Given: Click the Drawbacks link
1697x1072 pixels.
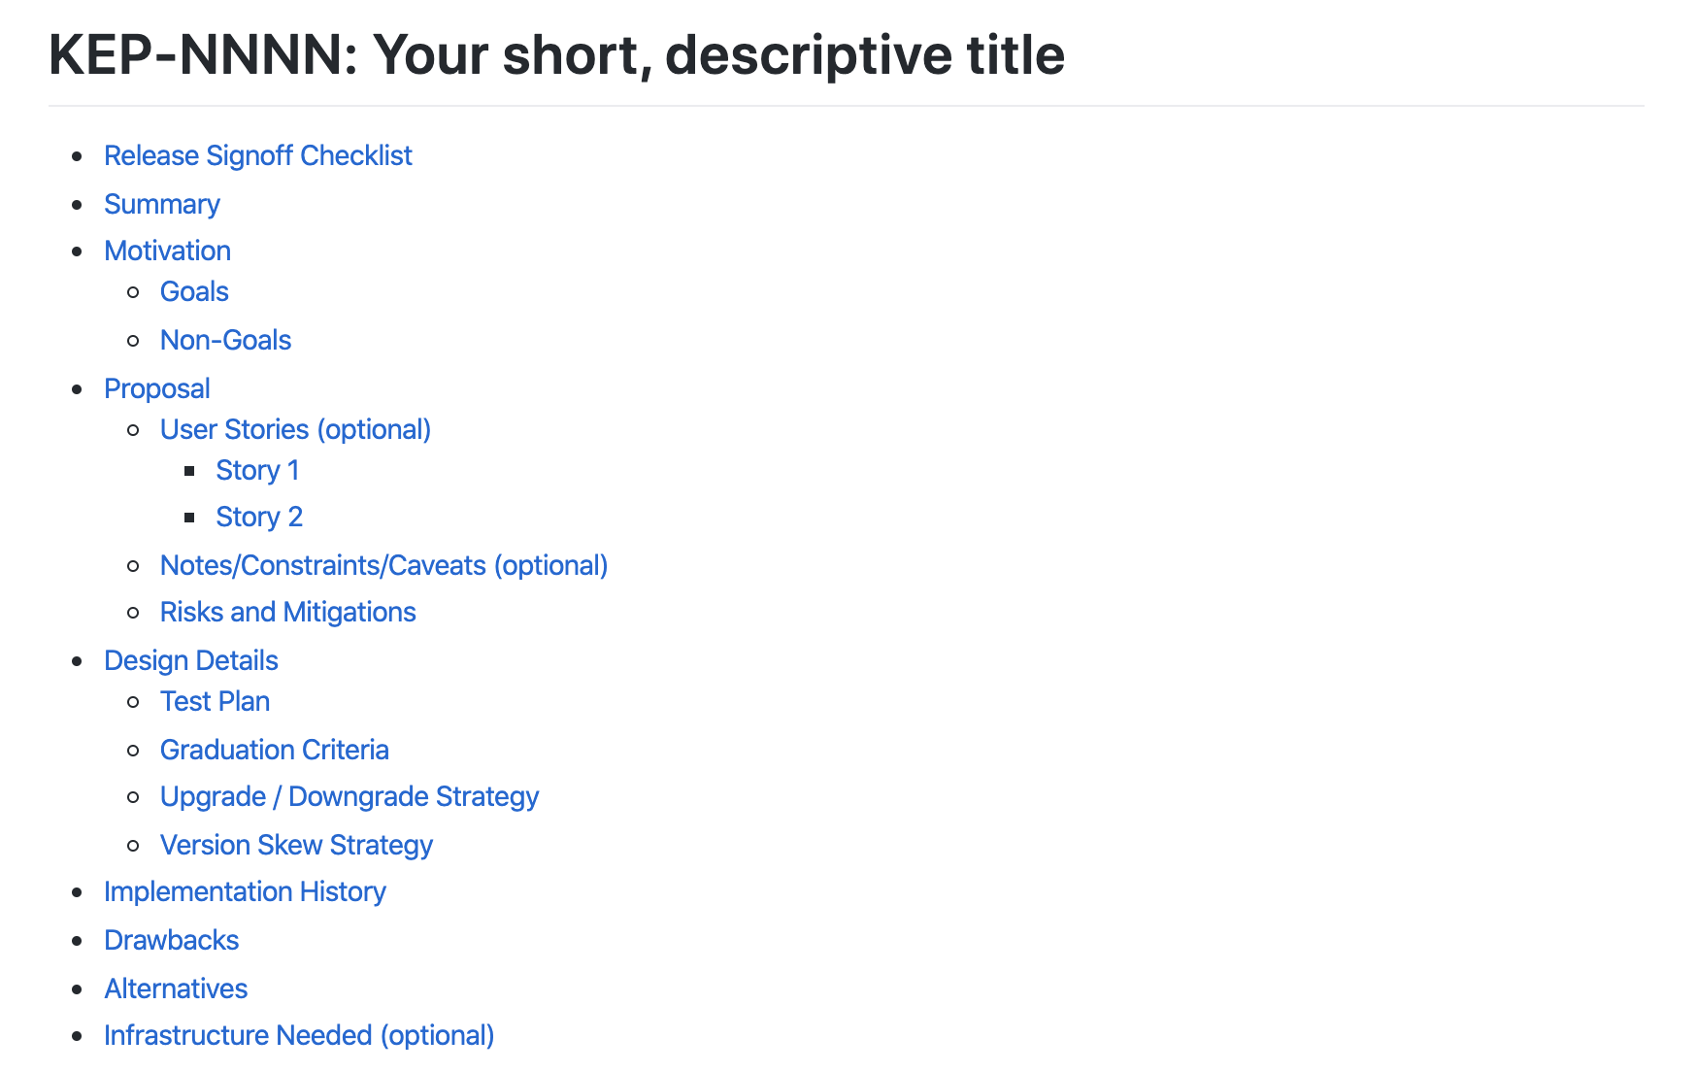Looking at the screenshot, I should coord(171,940).
